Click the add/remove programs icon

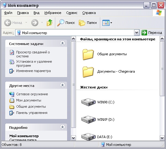coord(12,62)
